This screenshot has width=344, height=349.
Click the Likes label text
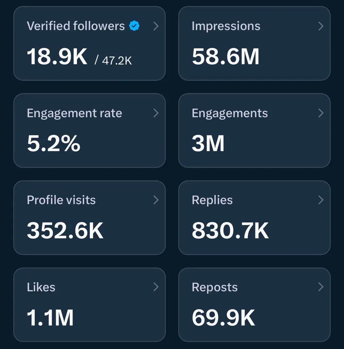coord(41,287)
